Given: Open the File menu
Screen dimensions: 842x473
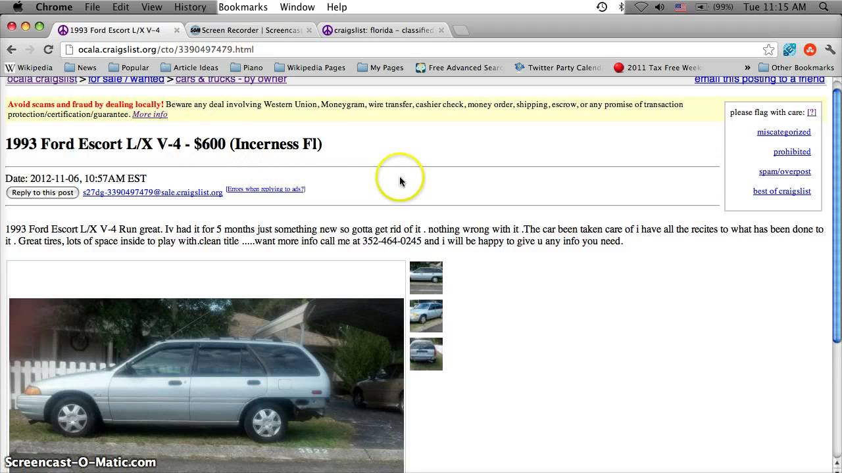Looking at the screenshot, I should [x=92, y=7].
